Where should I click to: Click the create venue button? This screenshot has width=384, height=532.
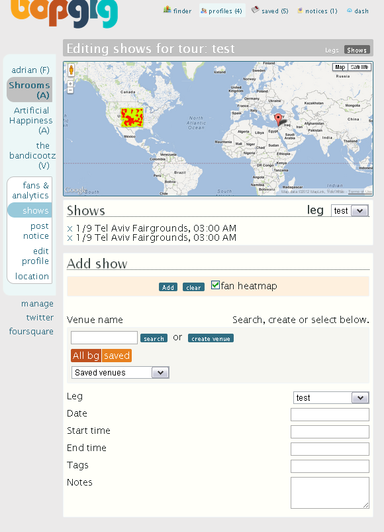(x=211, y=338)
